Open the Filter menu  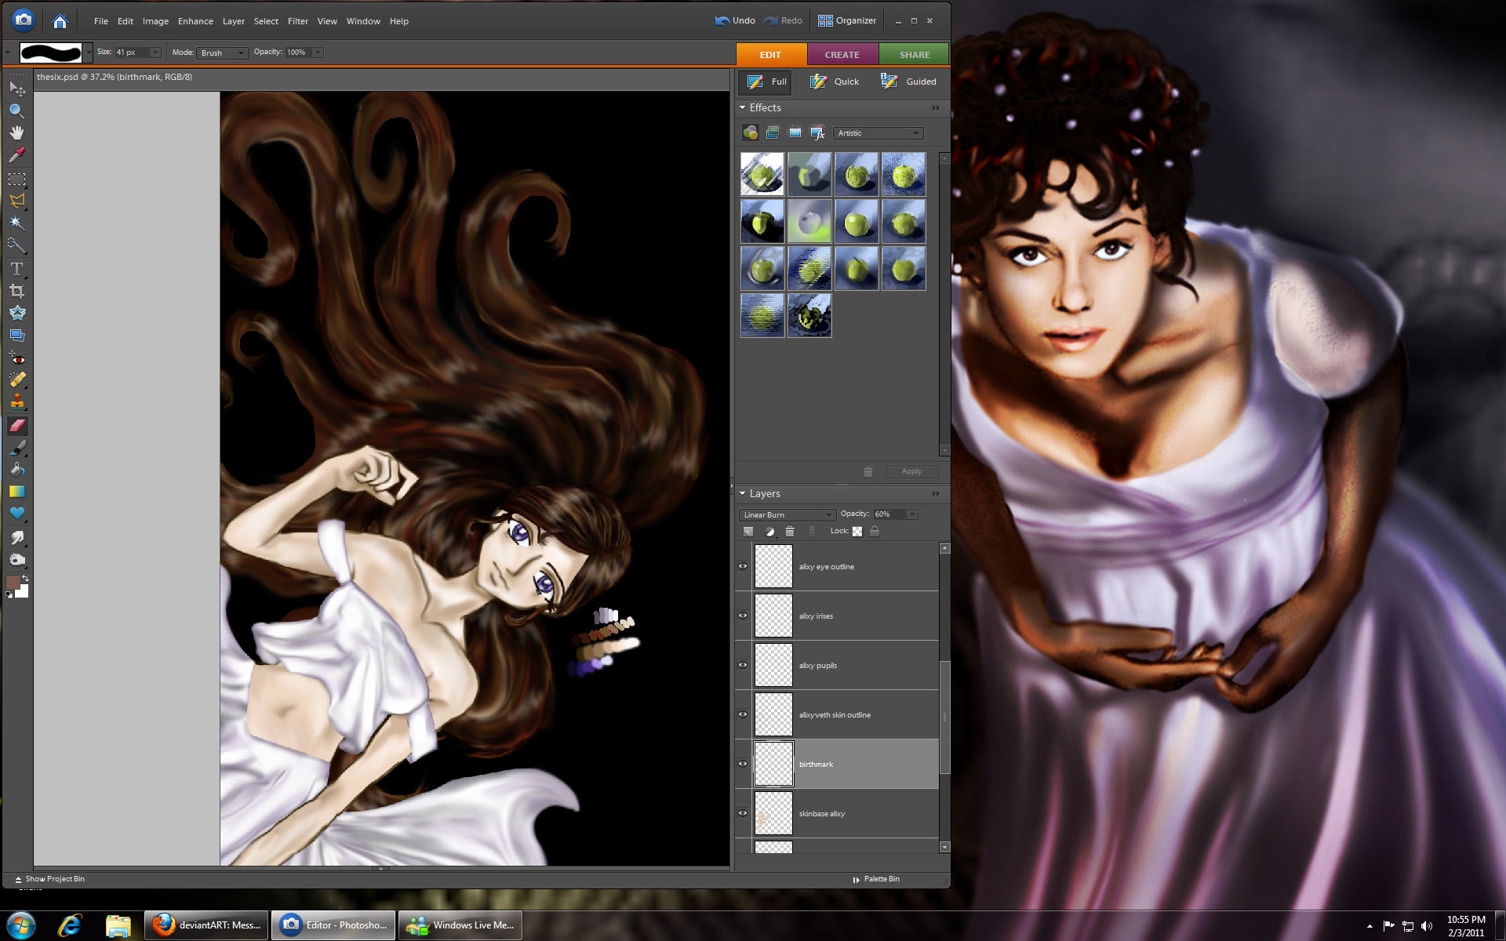[298, 21]
